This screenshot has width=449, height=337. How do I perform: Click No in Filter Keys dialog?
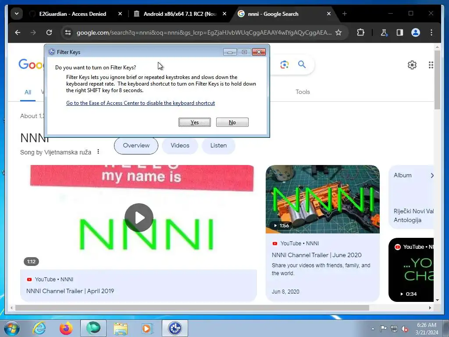[232, 122]
